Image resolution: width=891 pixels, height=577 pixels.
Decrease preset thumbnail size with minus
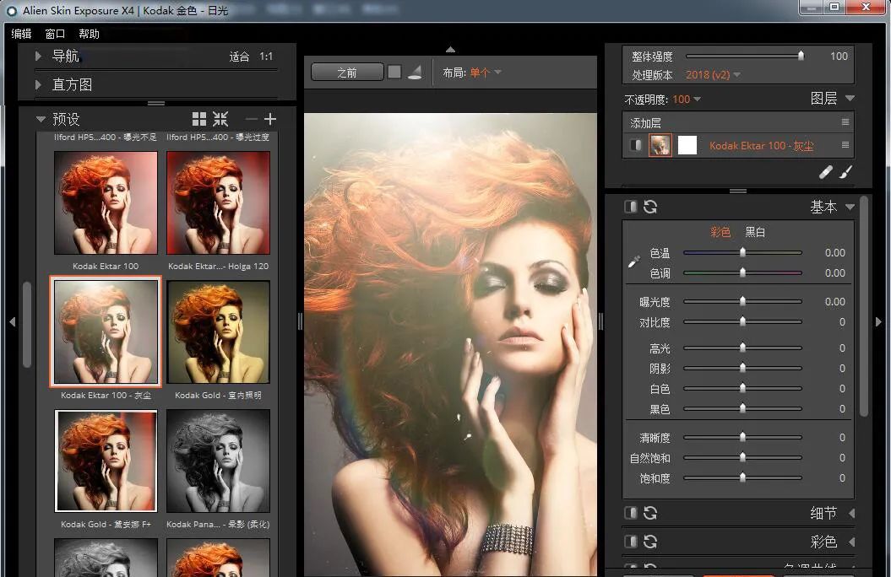point(251,119)
